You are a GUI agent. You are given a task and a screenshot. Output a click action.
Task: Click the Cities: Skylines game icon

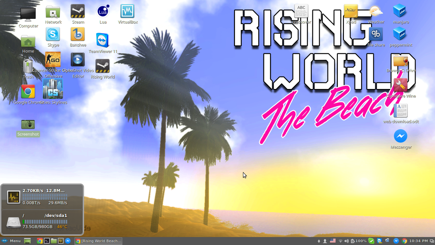(53, 89)
